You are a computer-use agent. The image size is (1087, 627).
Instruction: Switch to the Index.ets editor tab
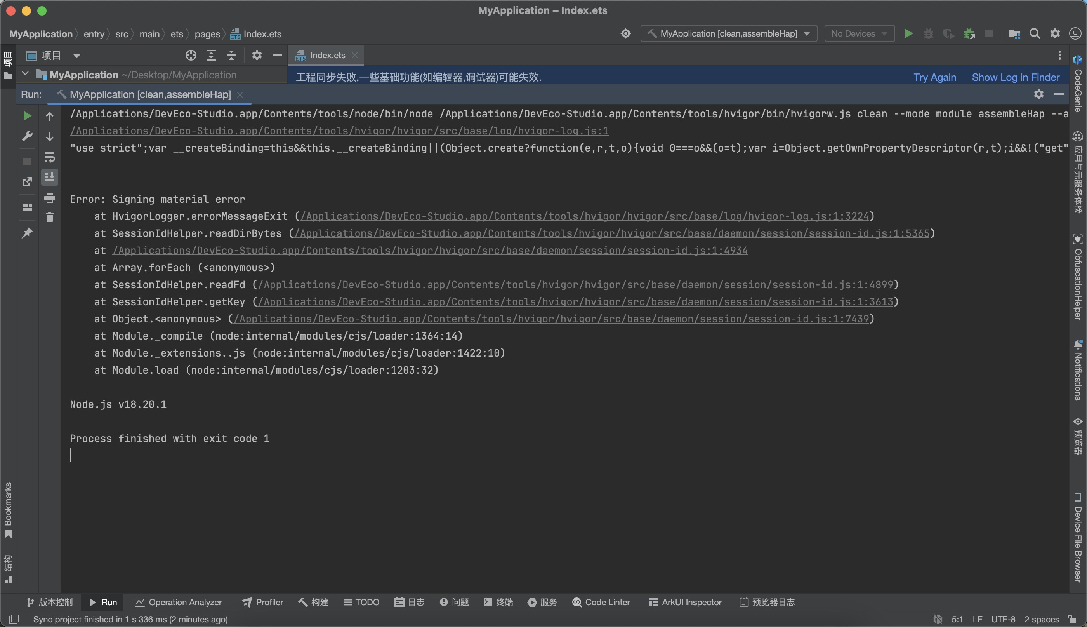327,55
